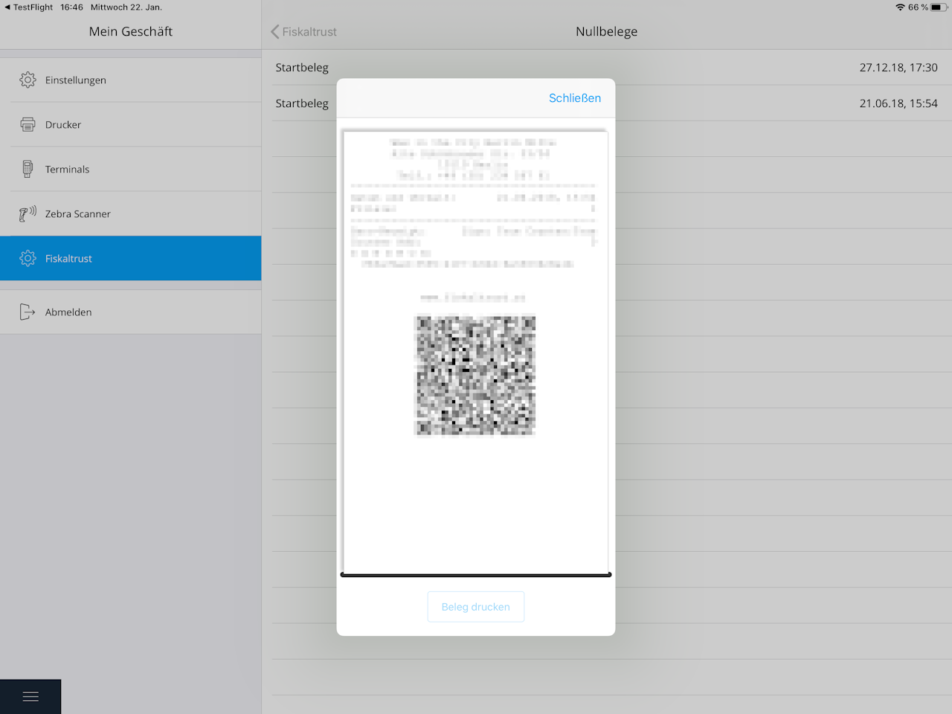Open the Drucker menu item
This screenshot has width=952, height=714.
tap(131, 124)
